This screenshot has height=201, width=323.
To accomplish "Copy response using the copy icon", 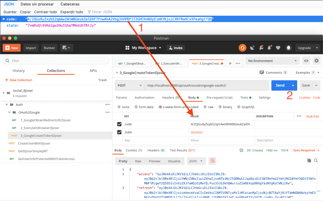I will (x=309, y=161).
